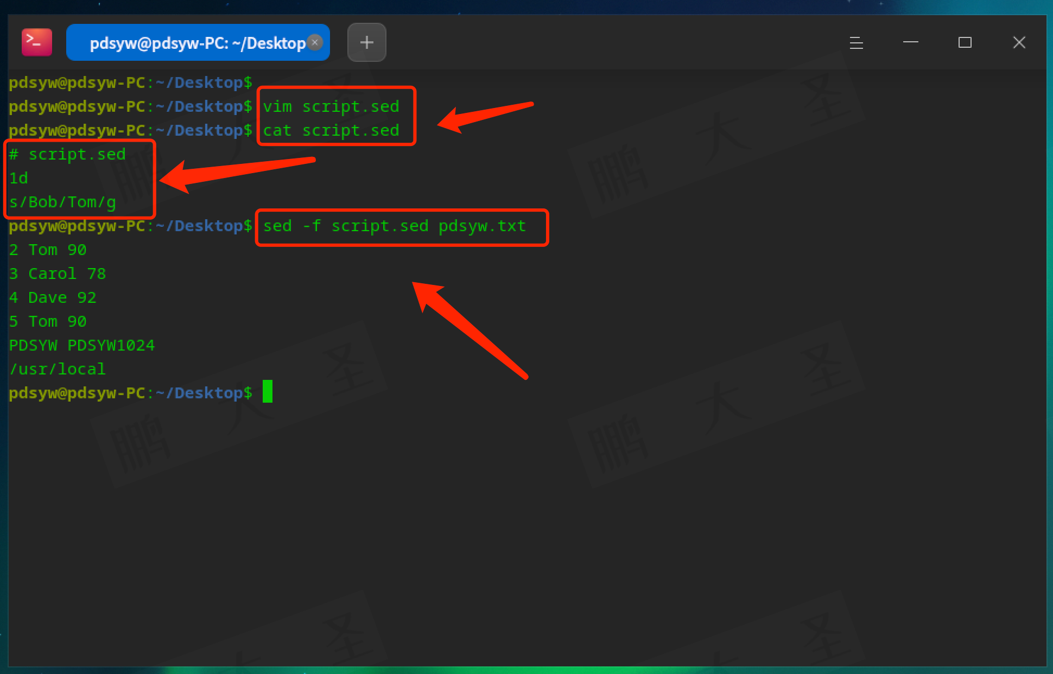The image size is (1053, 674).
Task: Minimize the terminal window
Action: [910, 42]
